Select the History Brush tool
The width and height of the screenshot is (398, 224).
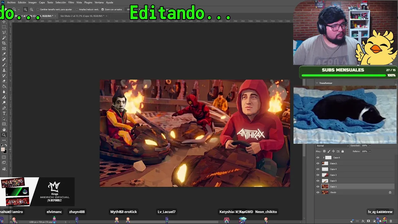(x=4, y=76)
